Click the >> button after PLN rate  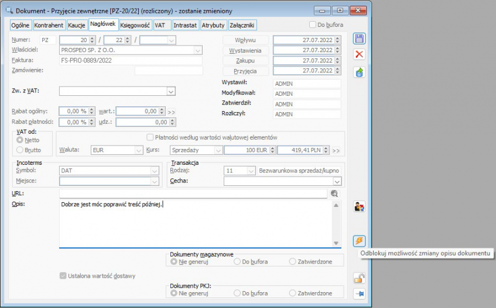[336, 151]
